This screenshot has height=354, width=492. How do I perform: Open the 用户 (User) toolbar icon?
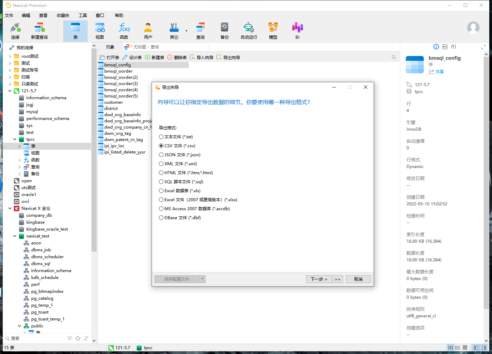pos(148,31)
